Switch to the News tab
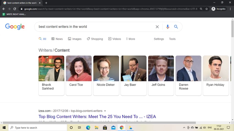The image size is (234, 131). [57, 39]
